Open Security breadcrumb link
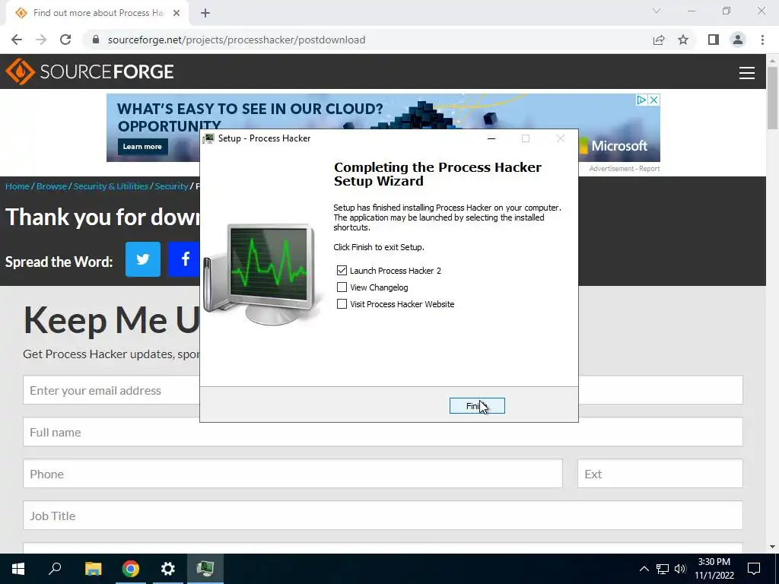The width and height of the screenshot is (779, 584). click(171, 186)
